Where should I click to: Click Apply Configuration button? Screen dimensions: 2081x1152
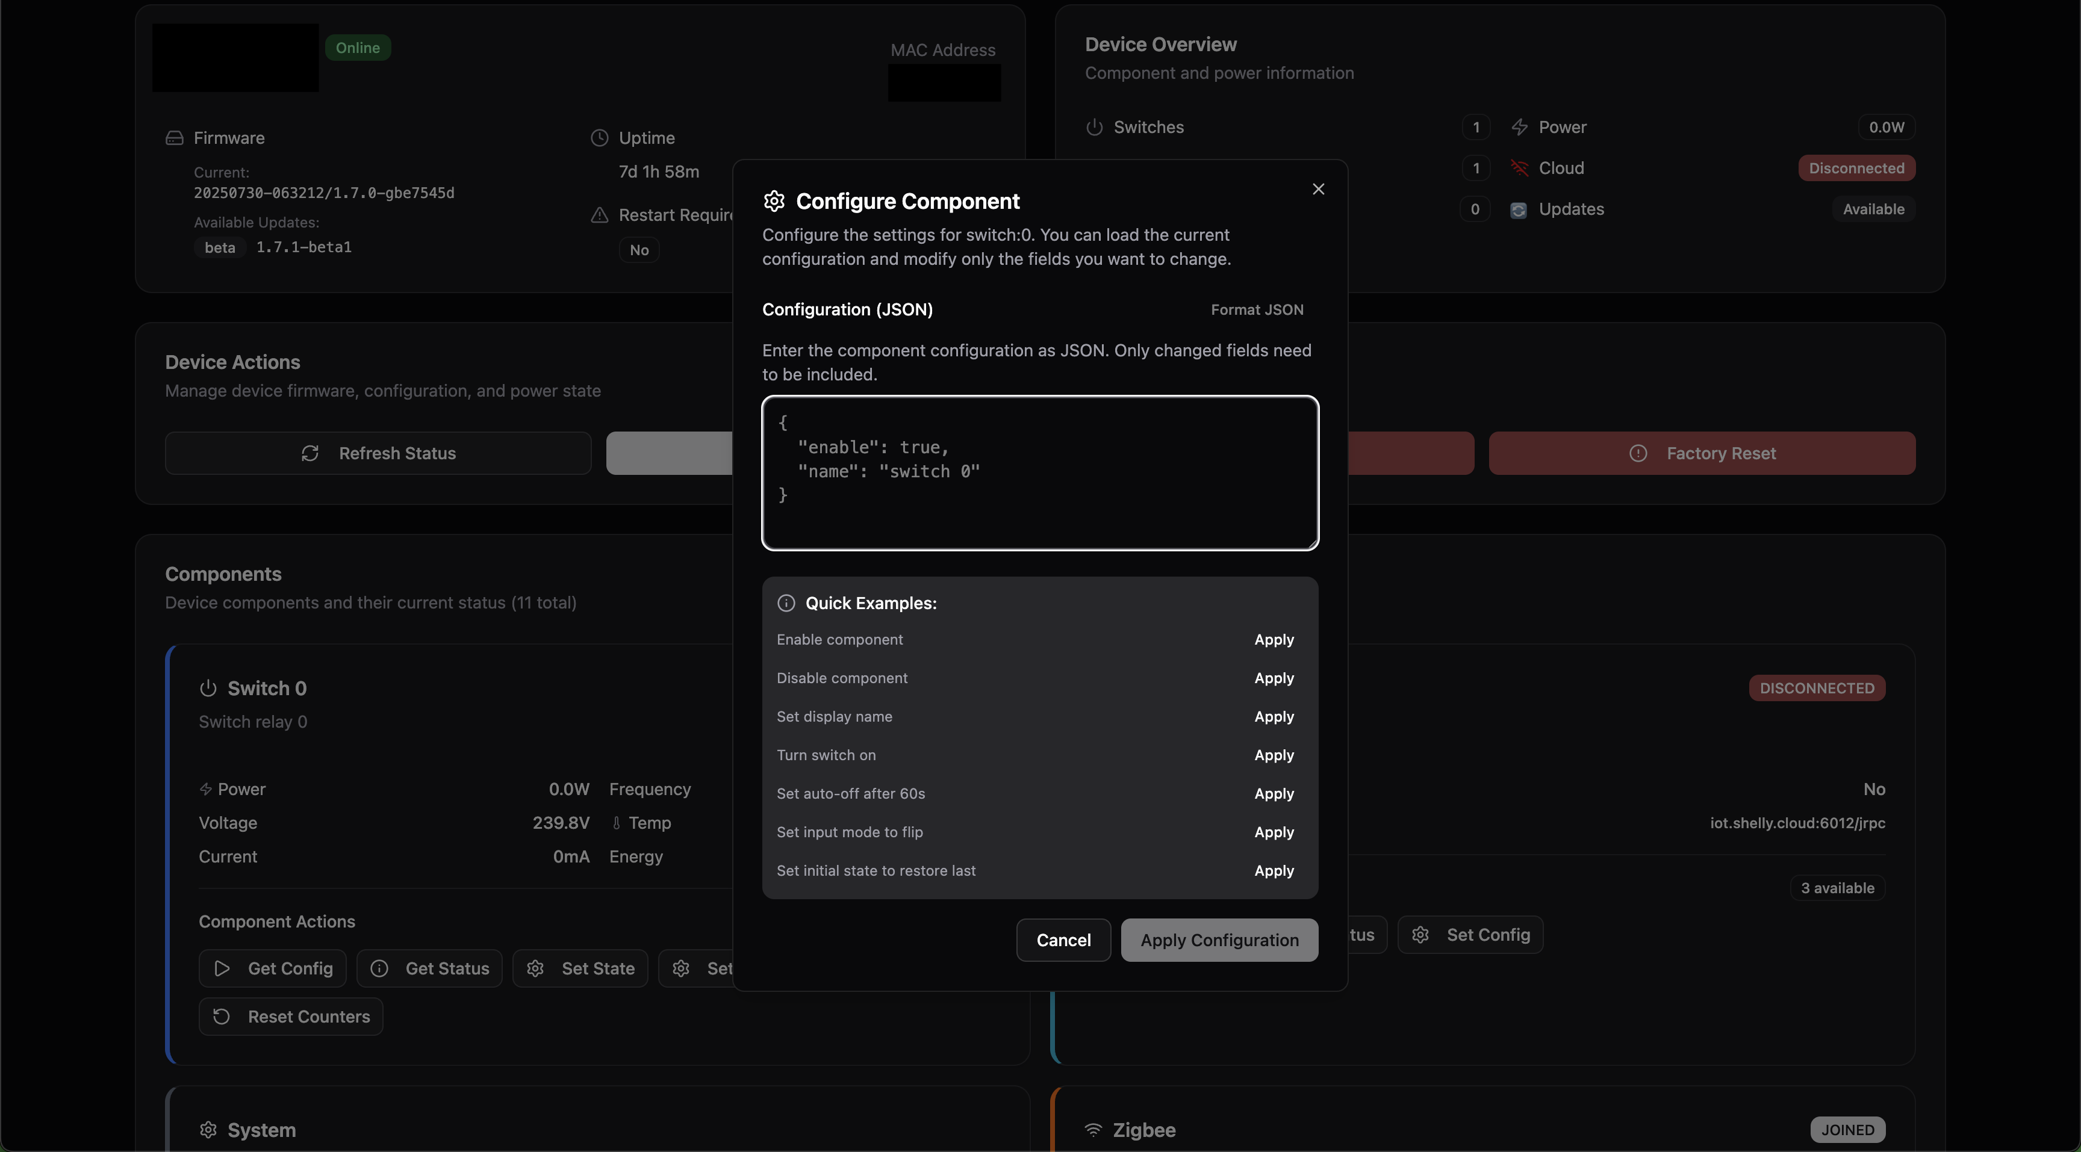(1219, 941)
